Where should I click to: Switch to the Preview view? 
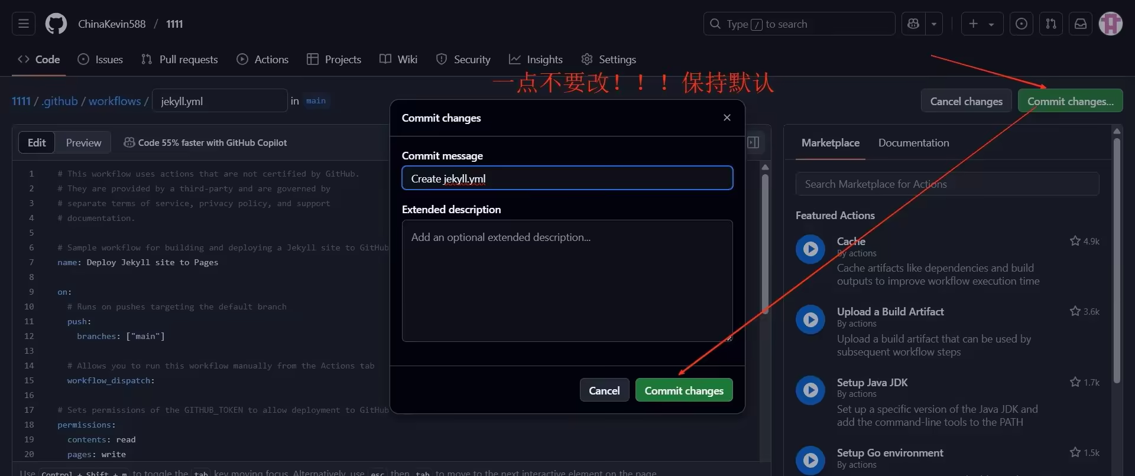click(x=83, y=142)
